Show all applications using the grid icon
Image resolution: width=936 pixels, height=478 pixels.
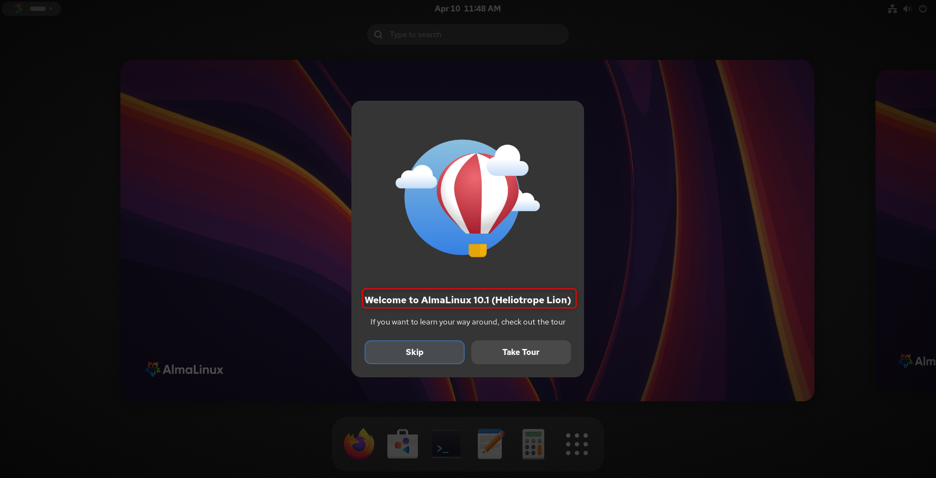click(576, 444)
